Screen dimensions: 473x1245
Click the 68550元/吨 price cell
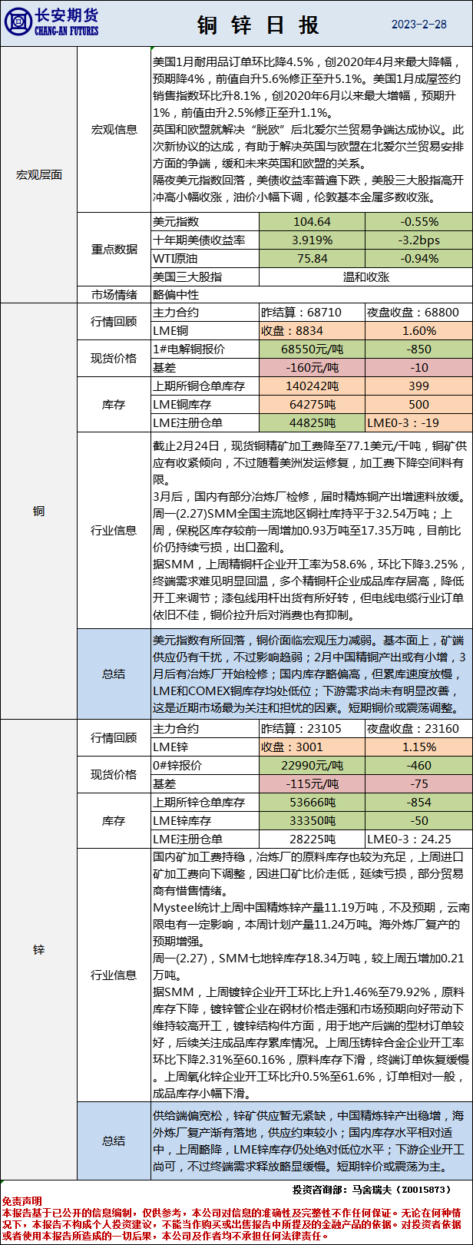[312, 349]
